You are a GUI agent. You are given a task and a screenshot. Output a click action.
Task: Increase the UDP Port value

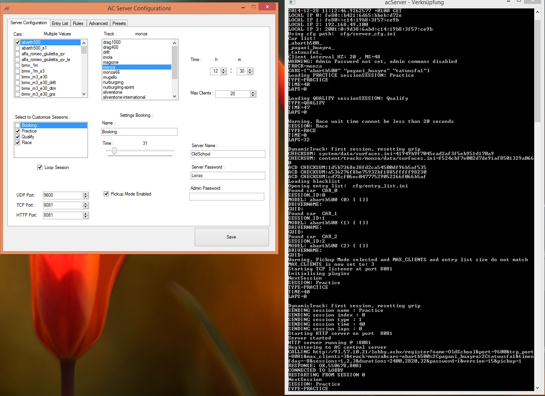pyautogui.click(x=86, y=194)
